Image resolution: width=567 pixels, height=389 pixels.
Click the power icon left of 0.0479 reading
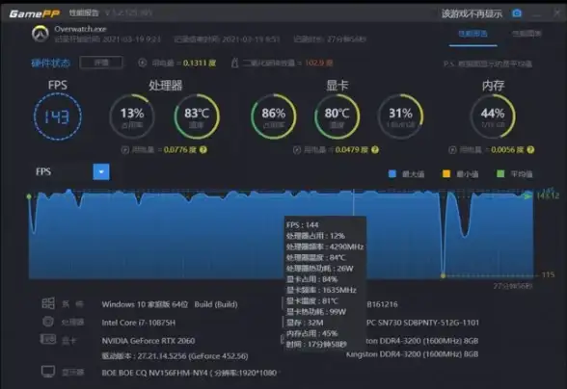tap(297, 150)
